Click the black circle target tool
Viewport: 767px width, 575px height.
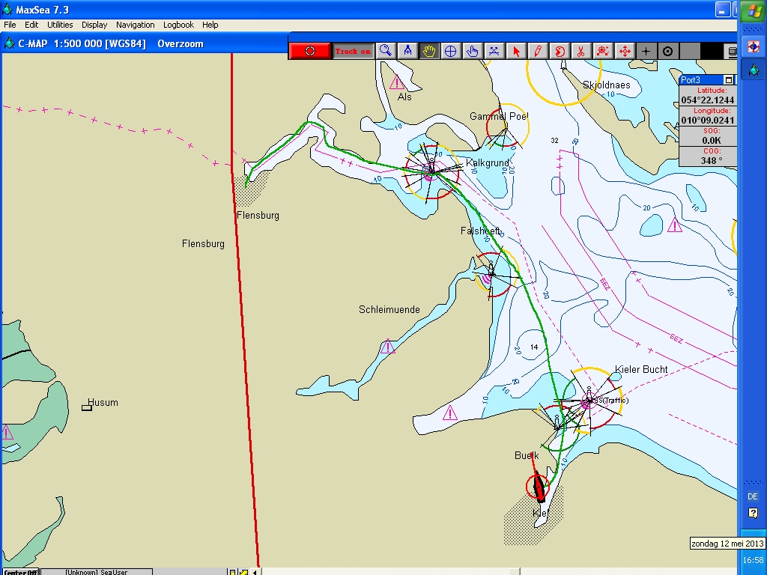coord(667,52)
